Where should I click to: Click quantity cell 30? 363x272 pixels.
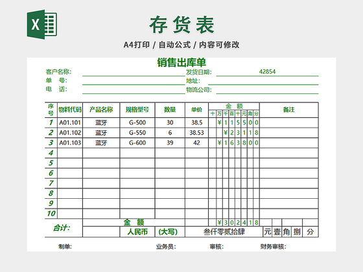(x=170, y=122)
